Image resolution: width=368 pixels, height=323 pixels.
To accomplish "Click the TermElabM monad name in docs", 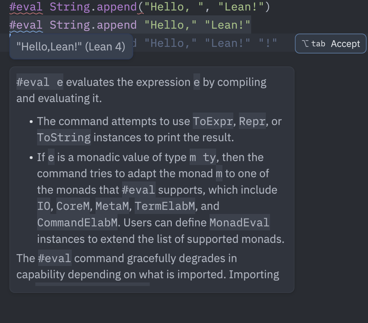I will tap(165, 206).
